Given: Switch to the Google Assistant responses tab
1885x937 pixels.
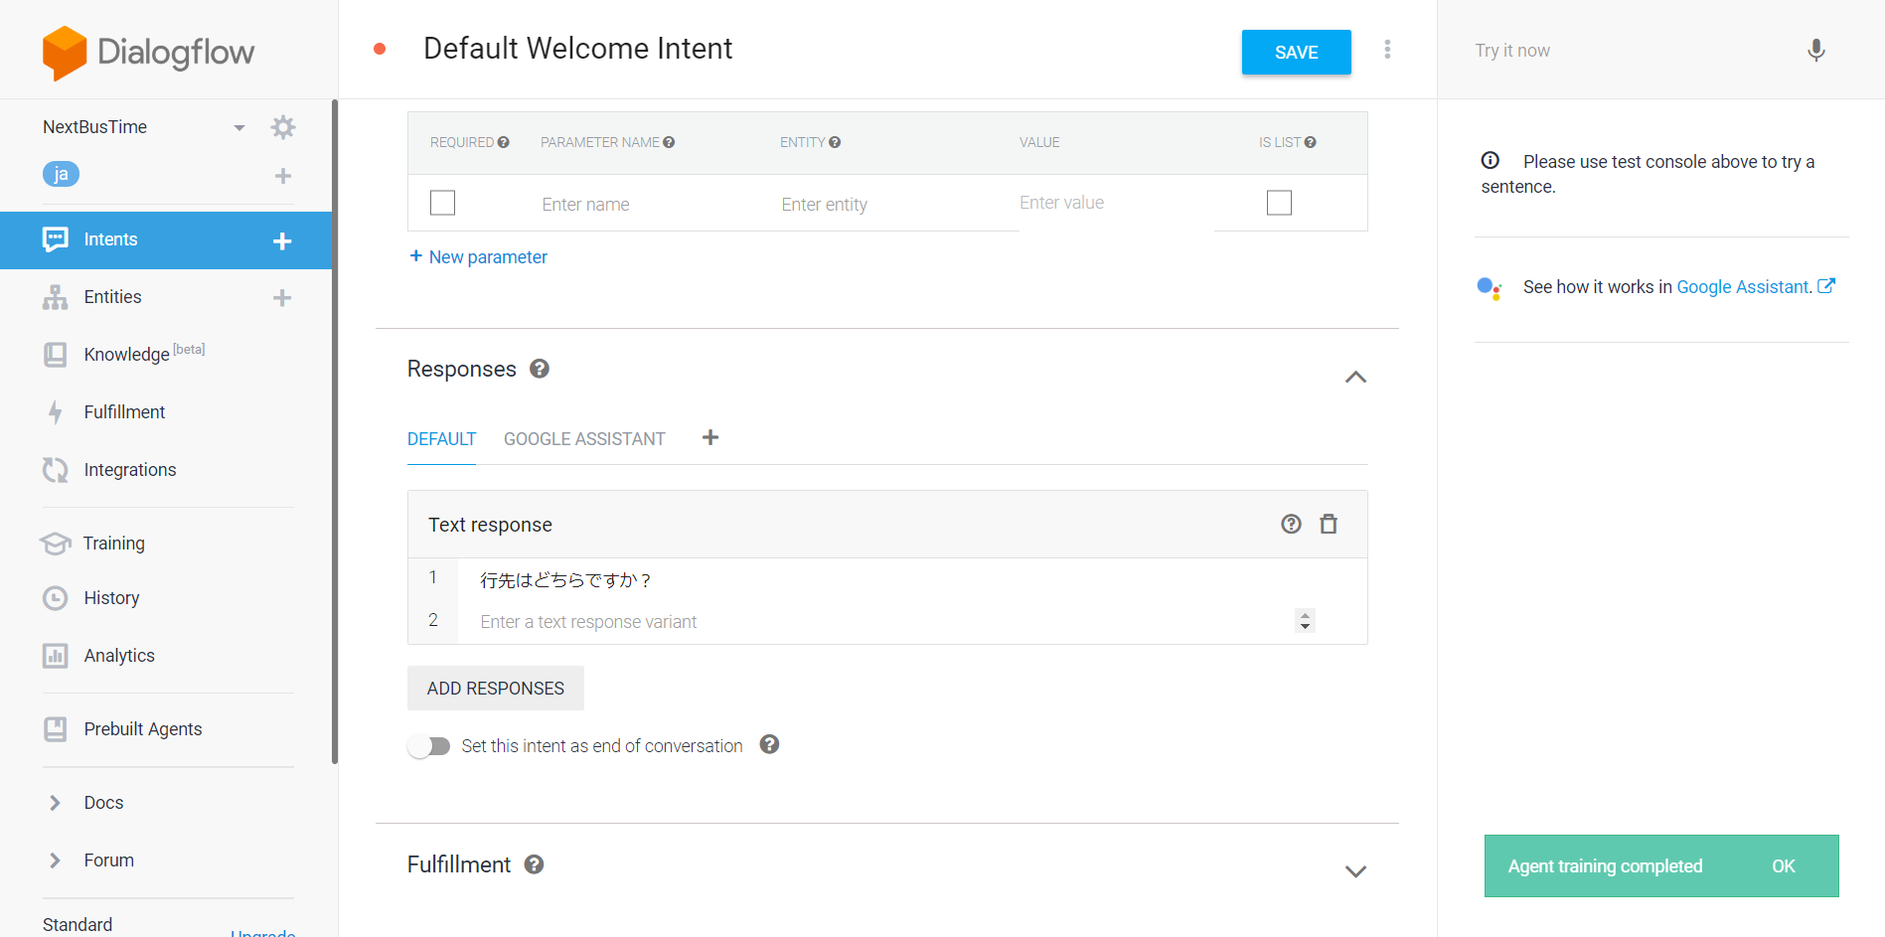Looking at the screenshot, I should pos(584,439).
